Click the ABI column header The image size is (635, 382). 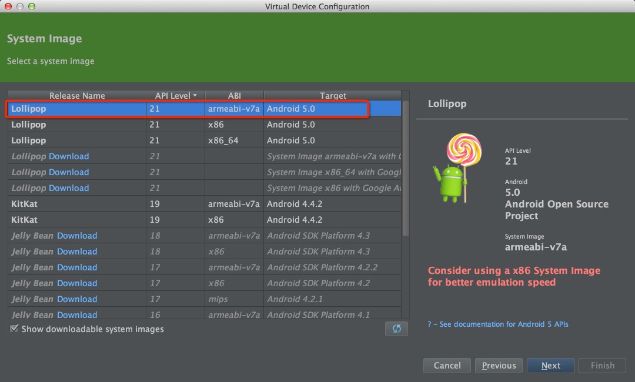pyautogui.click(x=235, y=96)
